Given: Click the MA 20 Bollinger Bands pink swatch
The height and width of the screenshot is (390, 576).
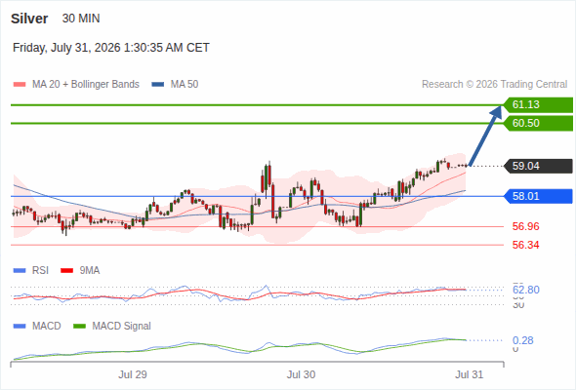Looking at the screenshot, I should pos(20,85).
